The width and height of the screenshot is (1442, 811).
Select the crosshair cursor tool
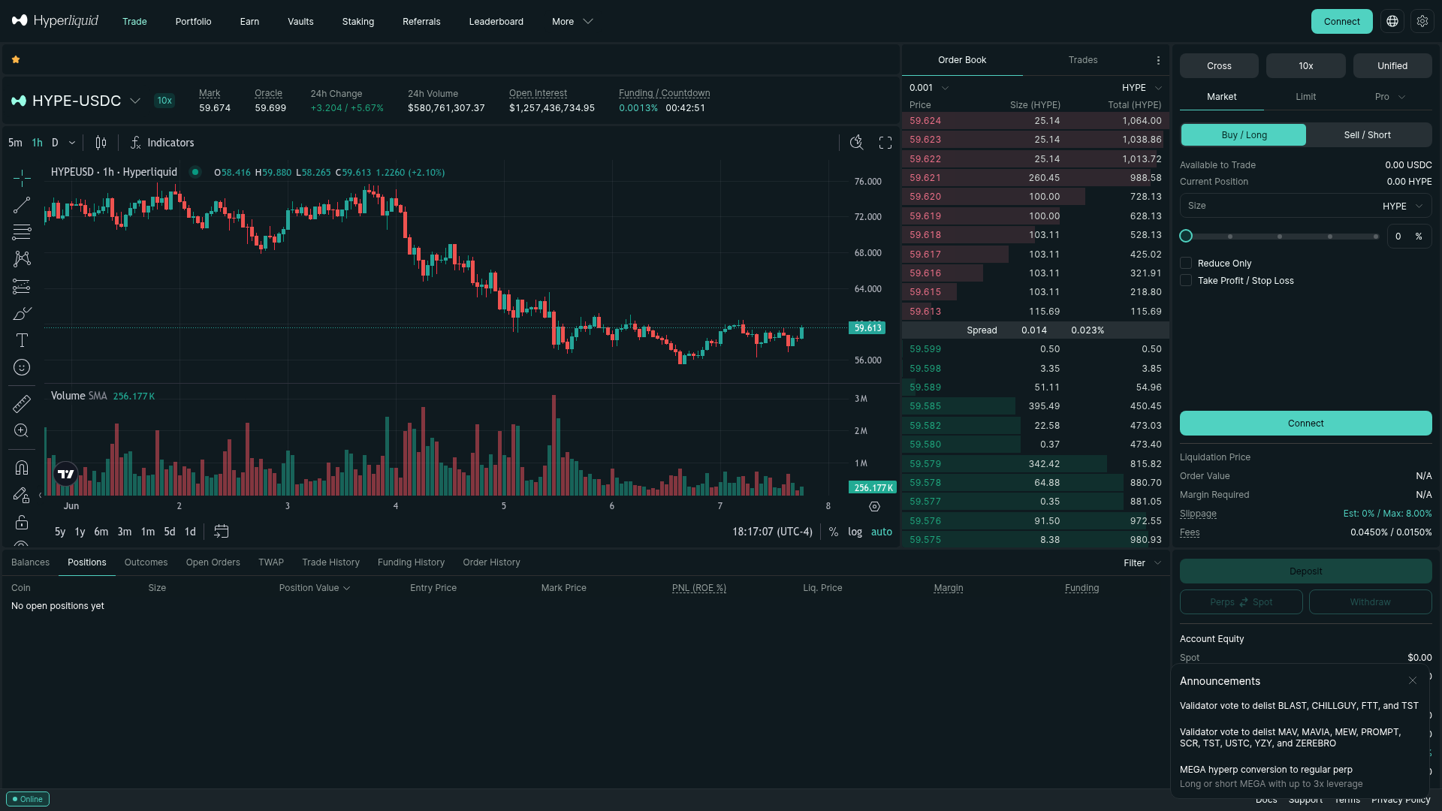[22, 178]
